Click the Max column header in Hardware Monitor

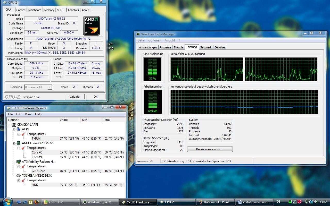tap(114, 120)
